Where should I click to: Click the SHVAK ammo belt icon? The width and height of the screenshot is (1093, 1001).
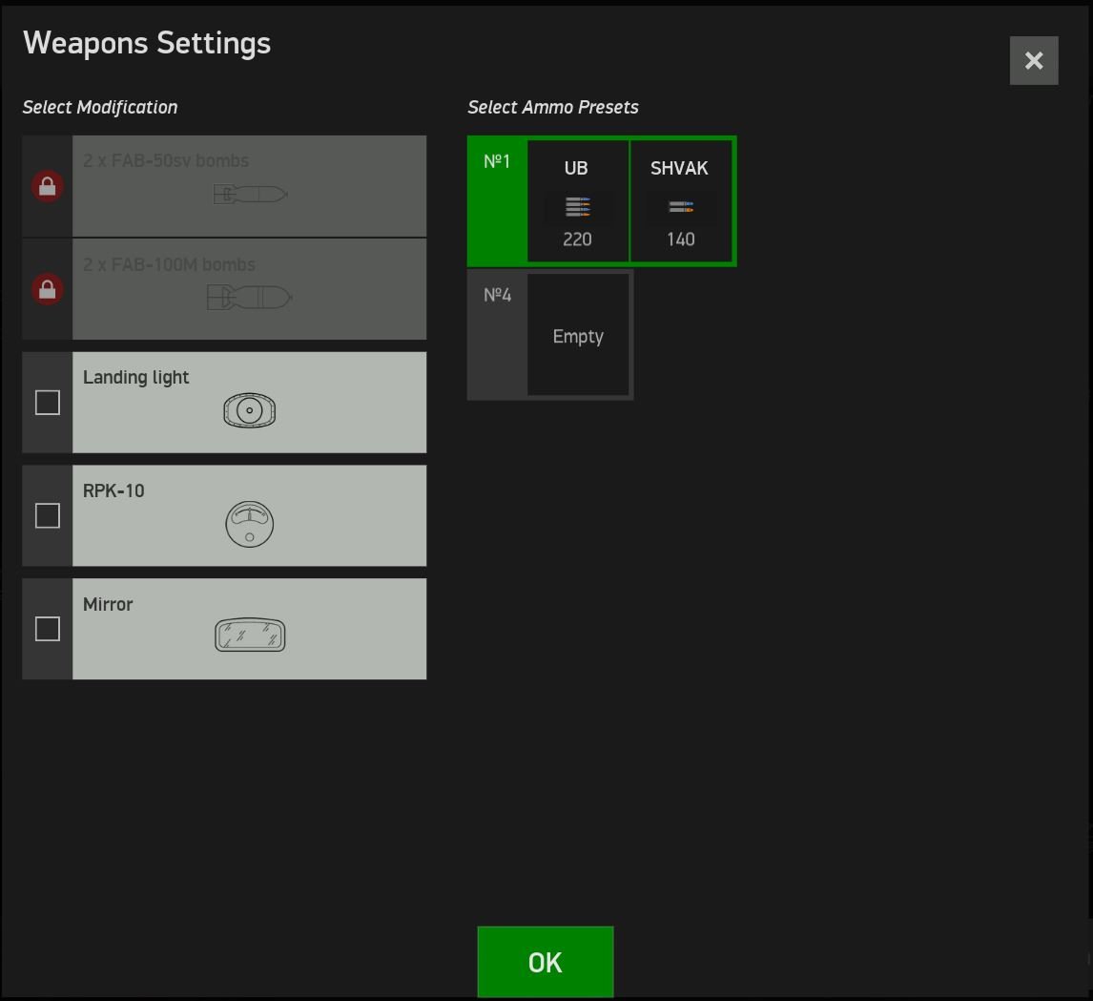680,207
